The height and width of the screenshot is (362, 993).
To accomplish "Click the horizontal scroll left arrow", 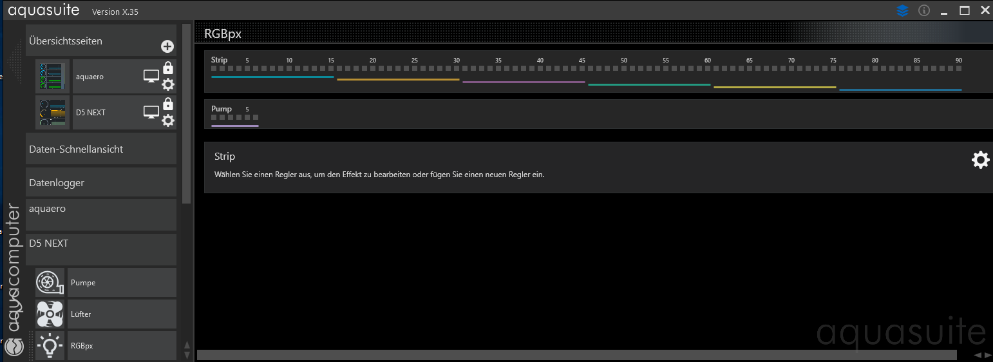I will coord(978,355).
